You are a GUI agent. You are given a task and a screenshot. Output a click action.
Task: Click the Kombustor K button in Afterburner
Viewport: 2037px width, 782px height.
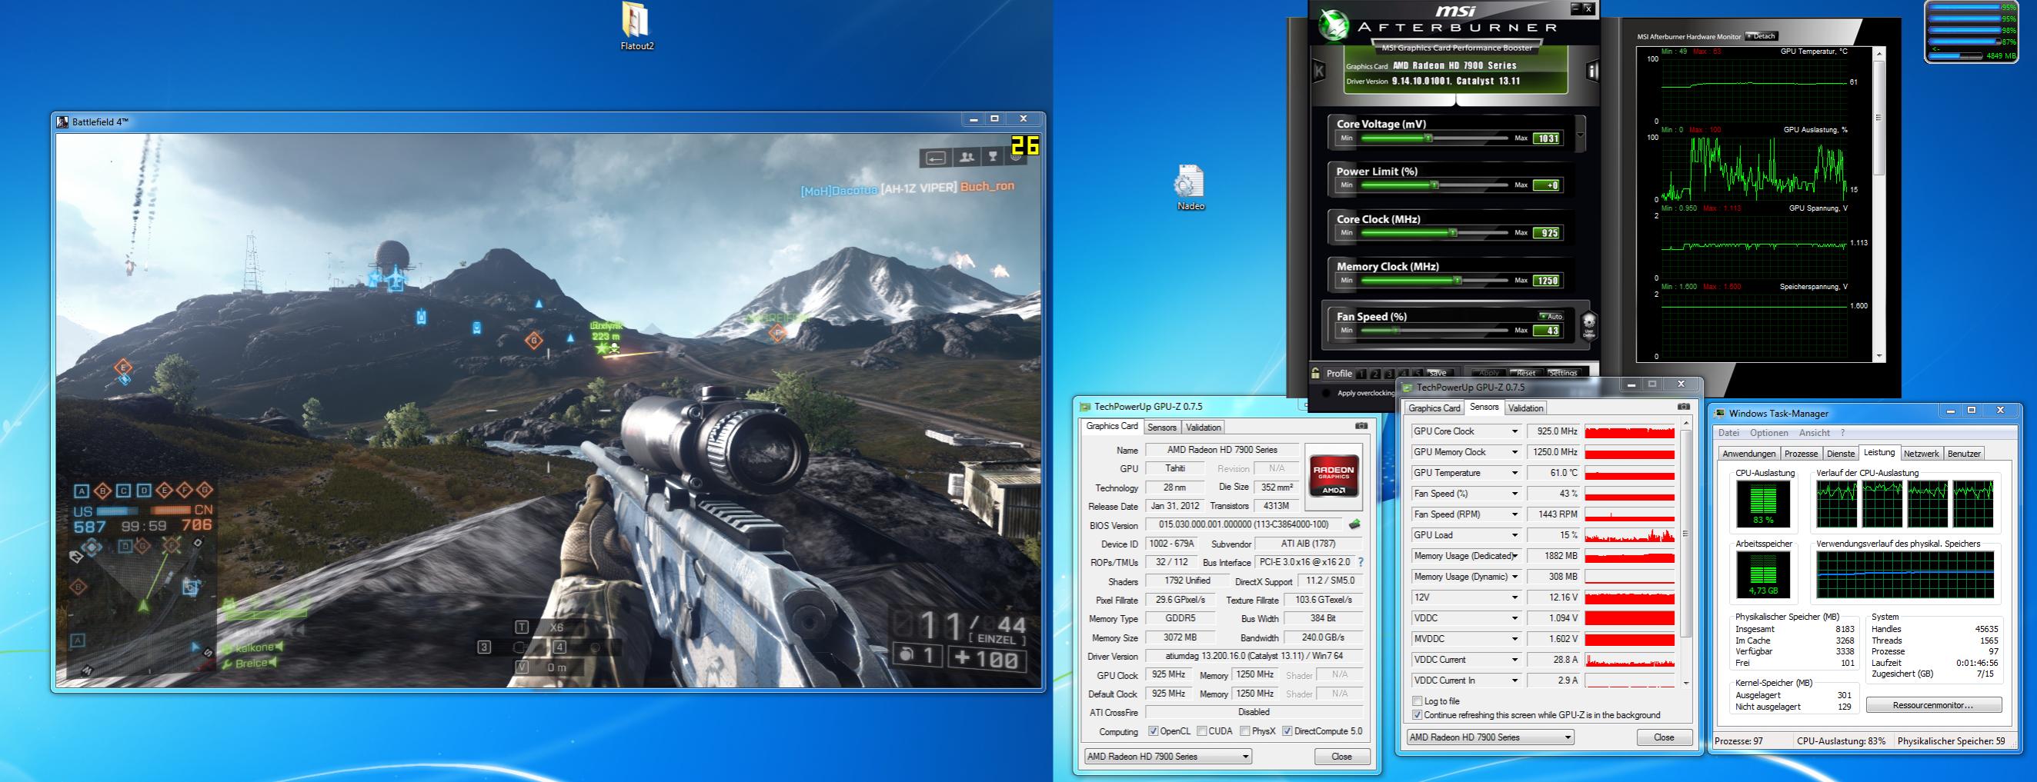point(1319,72)
